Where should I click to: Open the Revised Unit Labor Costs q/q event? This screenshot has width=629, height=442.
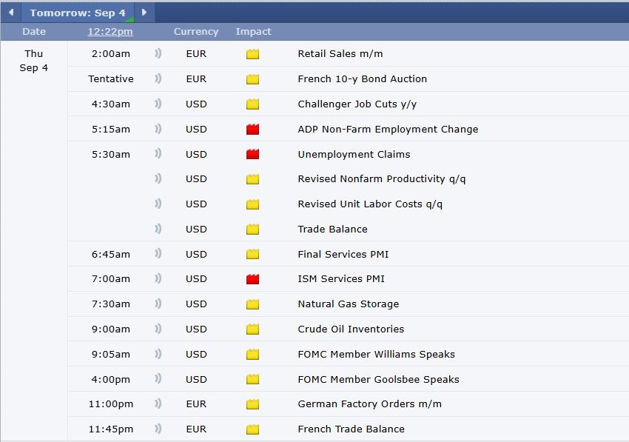(370, 204)
